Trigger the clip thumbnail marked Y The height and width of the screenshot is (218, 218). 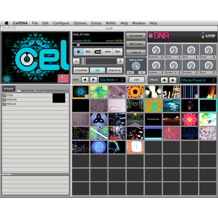pyautogui.click(x=171, y=92)
